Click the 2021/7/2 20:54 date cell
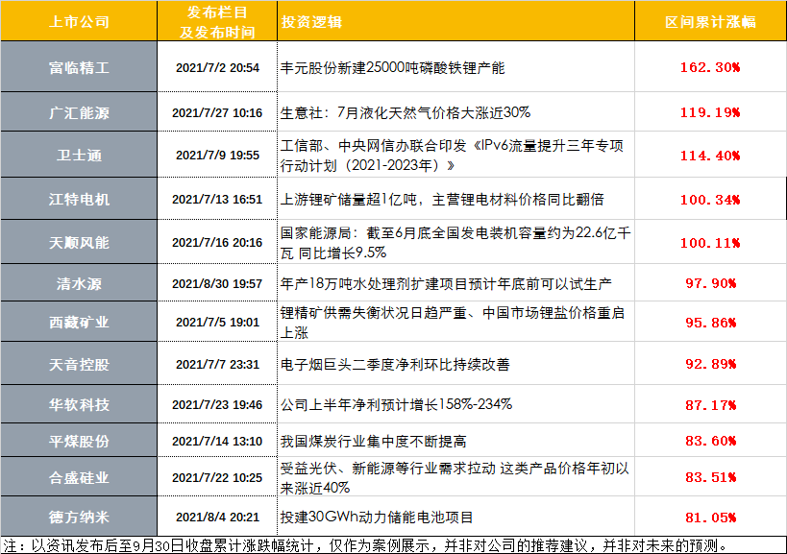The width and height of the screenshot is (787, 554). coord(217,66)
